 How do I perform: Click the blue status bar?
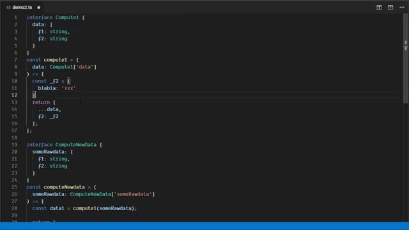[x=204, y=226]
